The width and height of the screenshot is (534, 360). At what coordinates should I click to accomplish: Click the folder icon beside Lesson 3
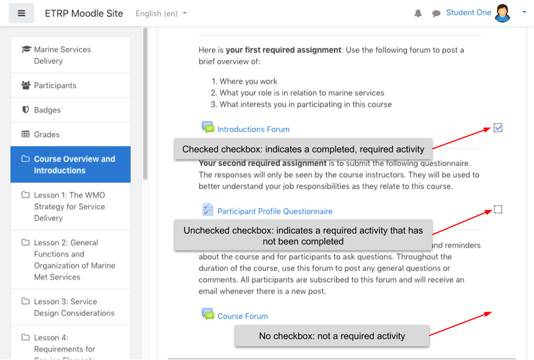click(x=25, y=301)
